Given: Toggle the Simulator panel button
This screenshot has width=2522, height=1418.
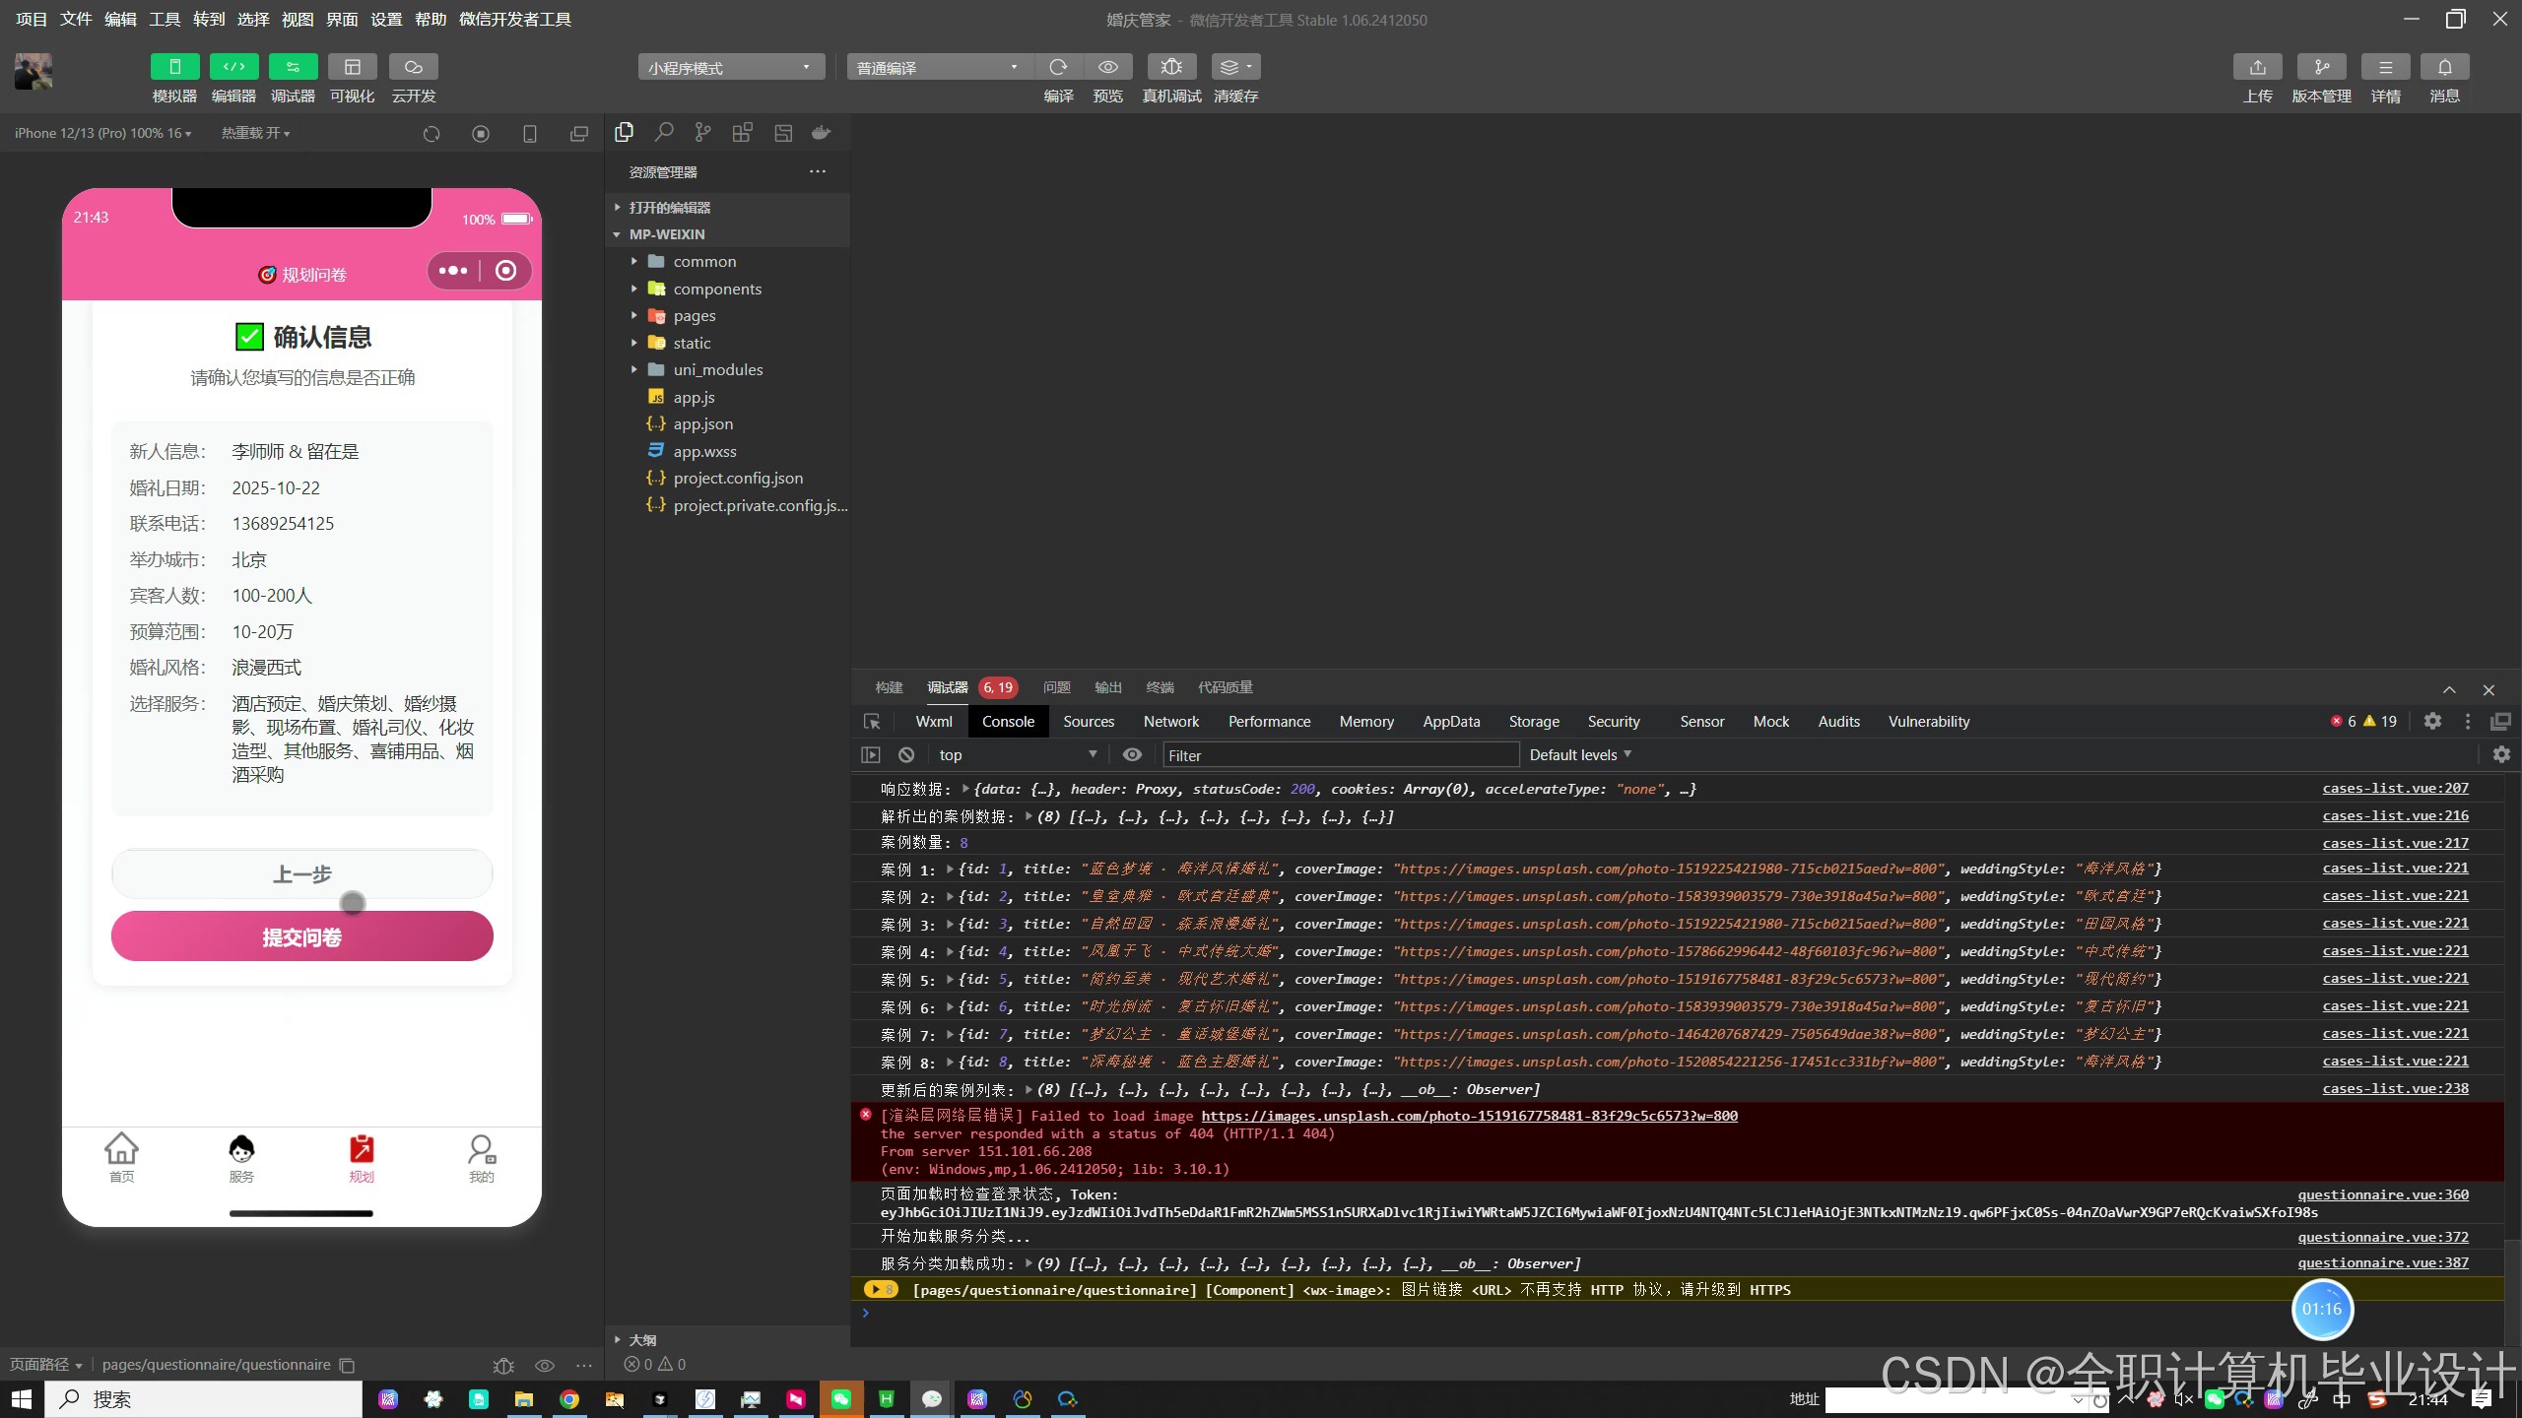Looking at the screenshot, I should [174, 67].
